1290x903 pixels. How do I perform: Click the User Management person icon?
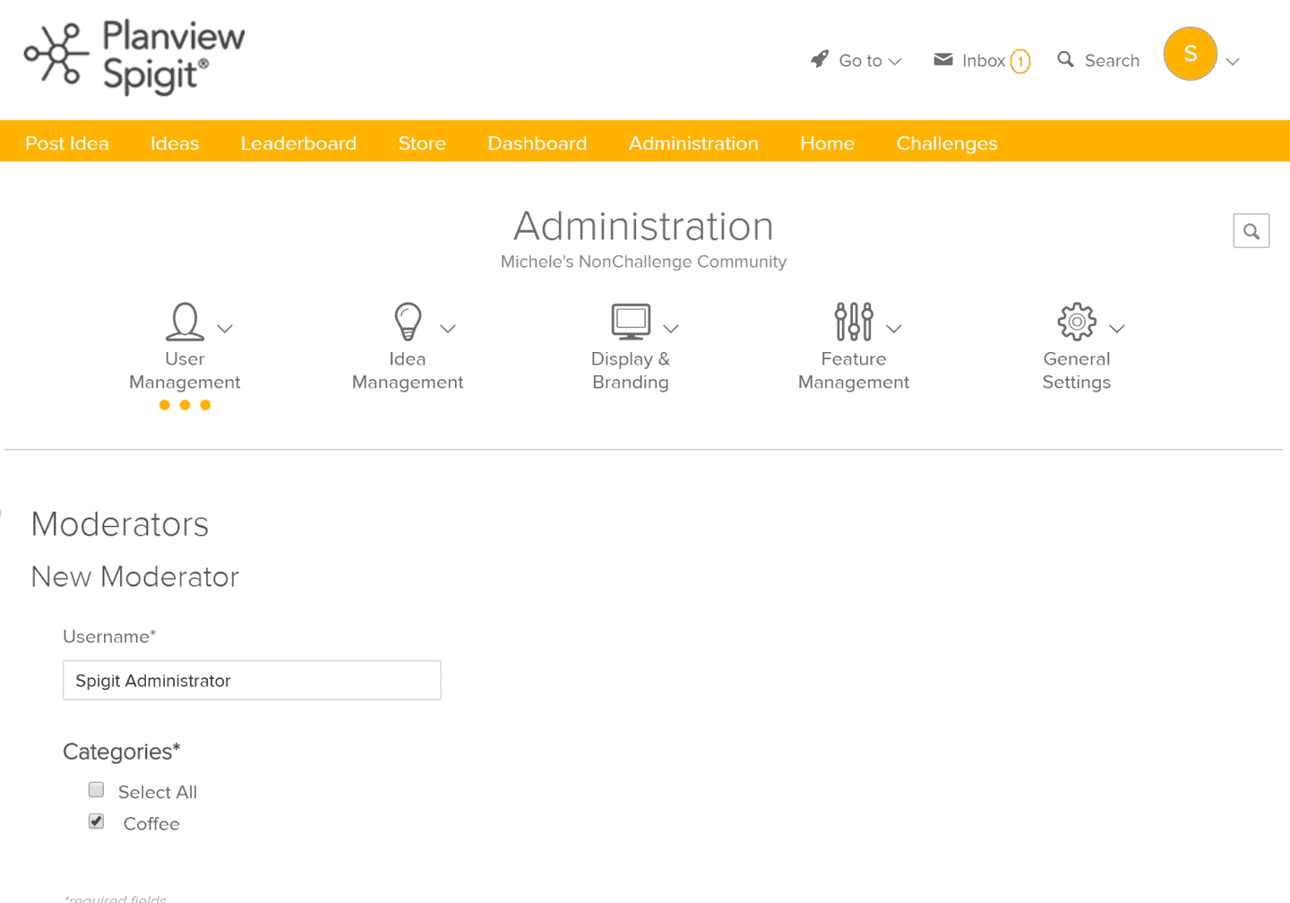point(185,322)
